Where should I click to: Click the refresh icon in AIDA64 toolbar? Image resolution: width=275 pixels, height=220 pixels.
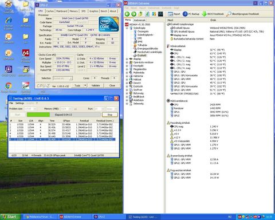(147, 14)
